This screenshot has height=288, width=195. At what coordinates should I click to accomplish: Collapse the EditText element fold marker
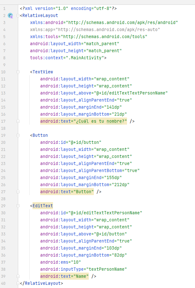tap(18, 206)
